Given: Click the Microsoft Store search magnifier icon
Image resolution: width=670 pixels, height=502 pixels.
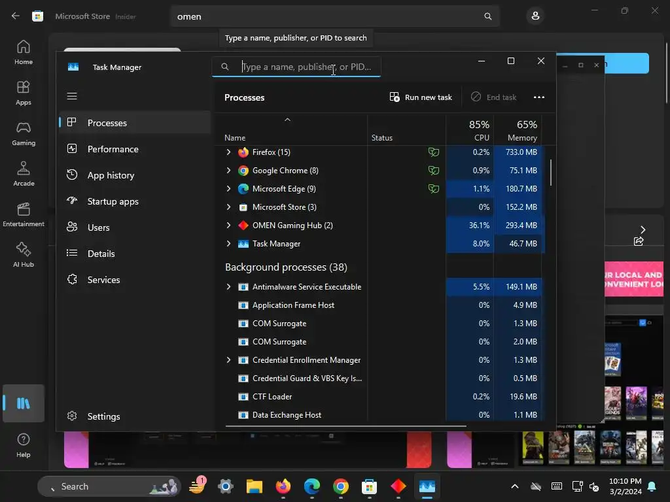Looking at the screenshot, I should [x=487, y=16].
